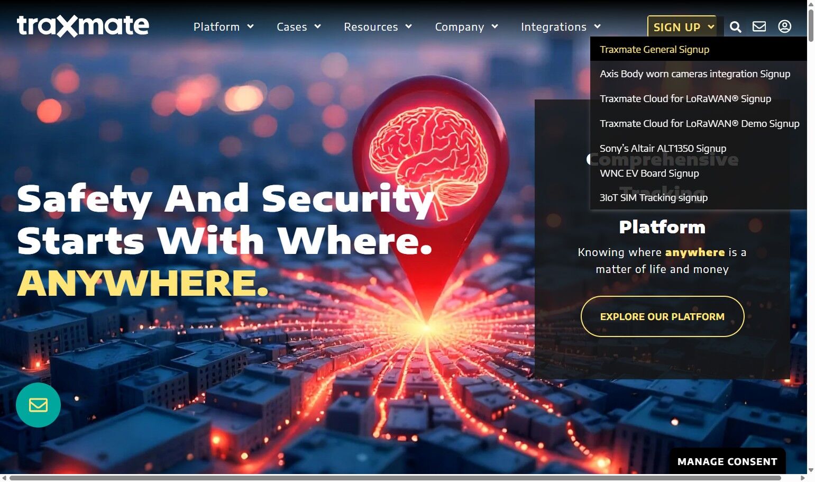The height and width of the screenshot is (482, 815).
Task: Click the horizontal scrollbar at bottom
Action: (396, 478)
